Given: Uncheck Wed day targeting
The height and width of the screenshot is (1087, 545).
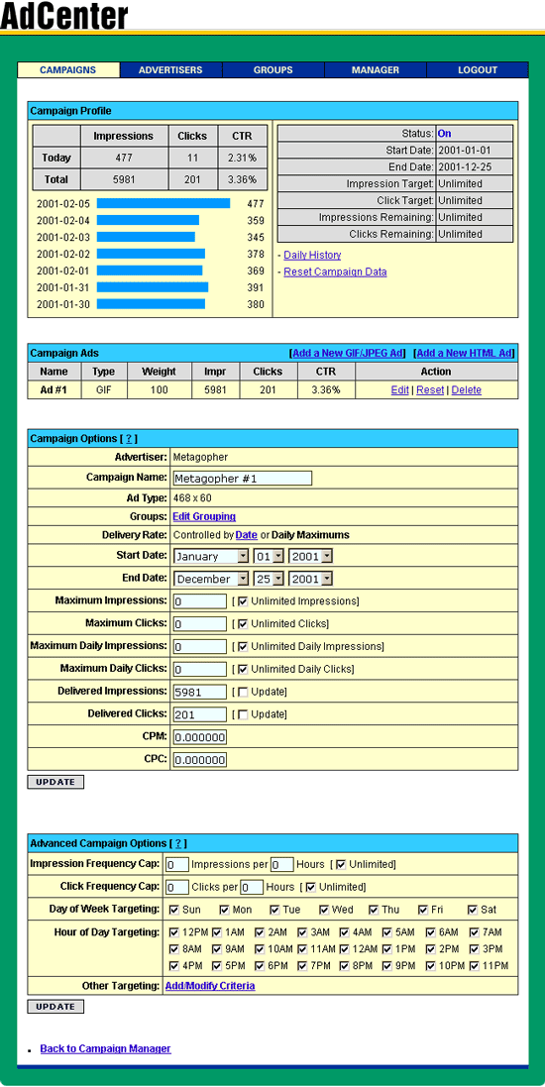Looking at the screenshot, I should [x=324, y=910].
